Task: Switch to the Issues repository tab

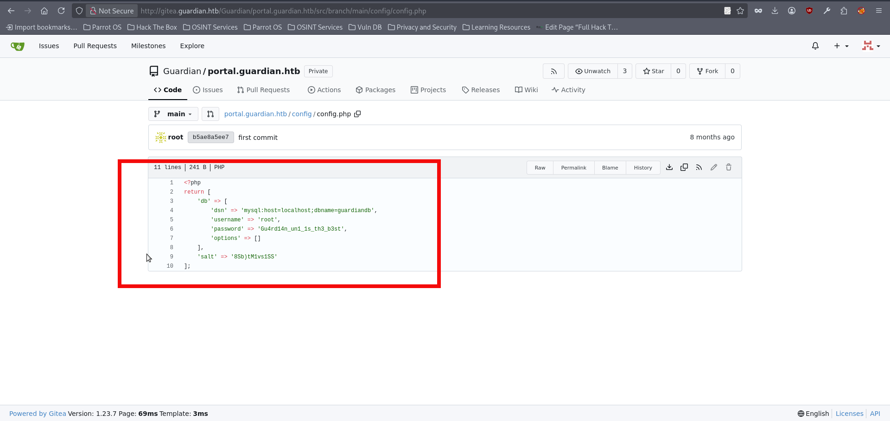Action: point(208,90)
